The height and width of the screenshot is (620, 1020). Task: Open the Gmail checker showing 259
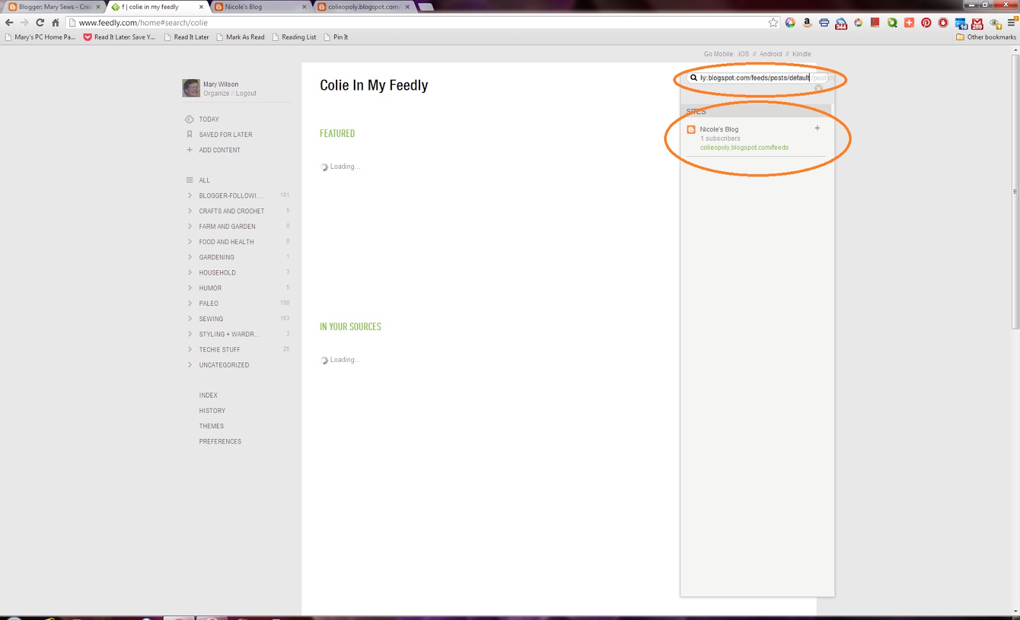(977, 24)
